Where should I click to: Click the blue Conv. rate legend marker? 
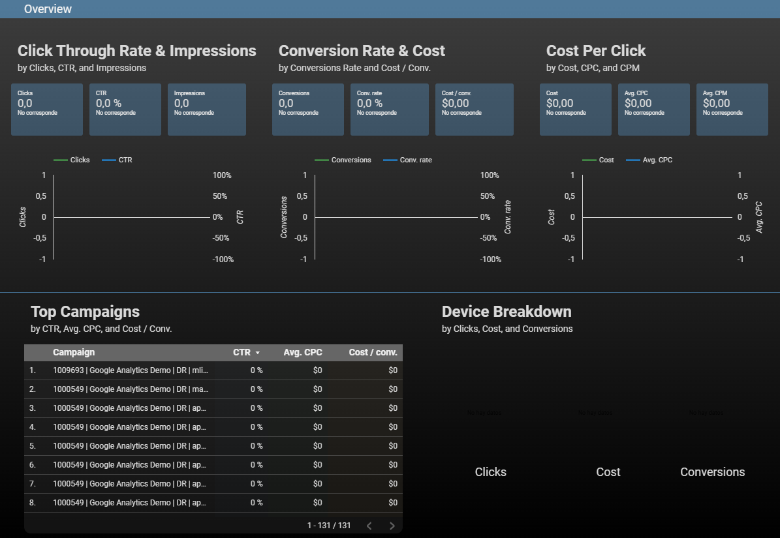point(392,159)
